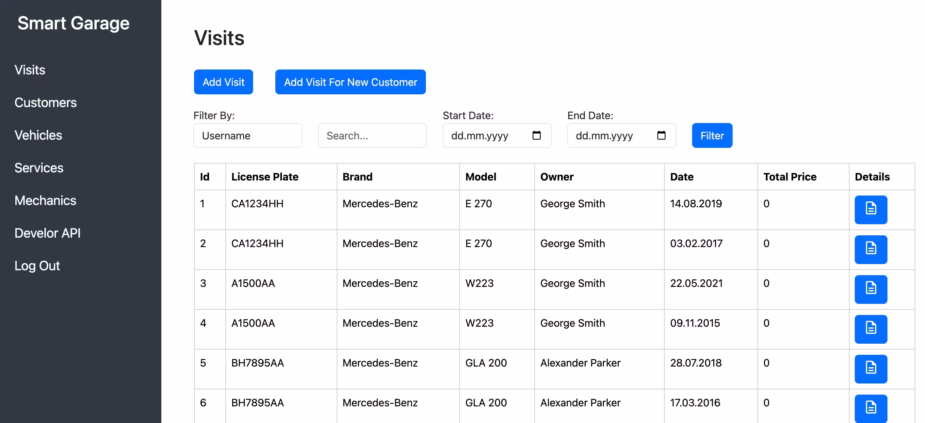Click model E 270 in row 1

(478, 204)
